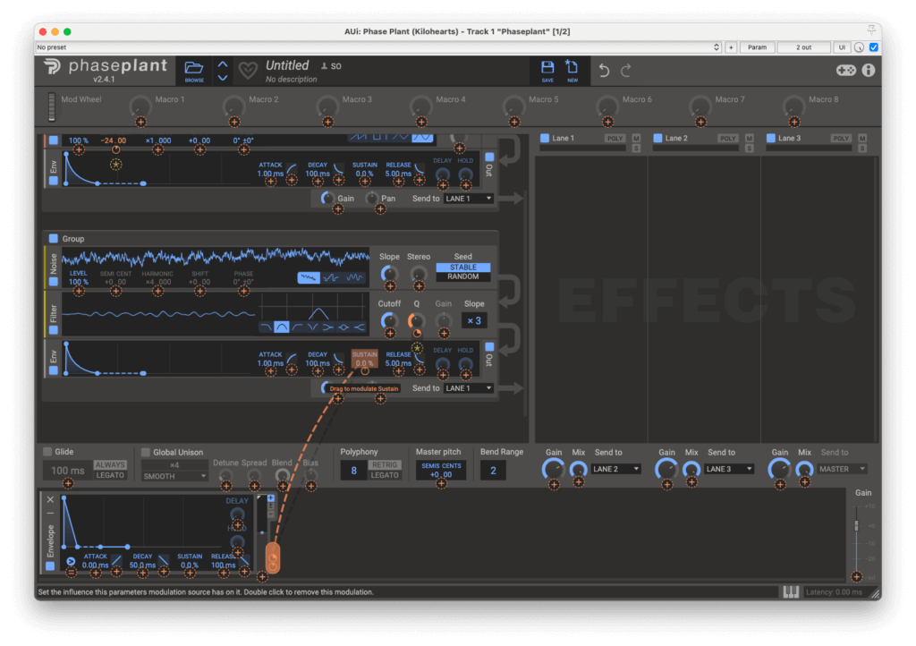Click the Phase Plant logo icon
This screenshot has height=646, width=916.
click(x=53, y=66)
